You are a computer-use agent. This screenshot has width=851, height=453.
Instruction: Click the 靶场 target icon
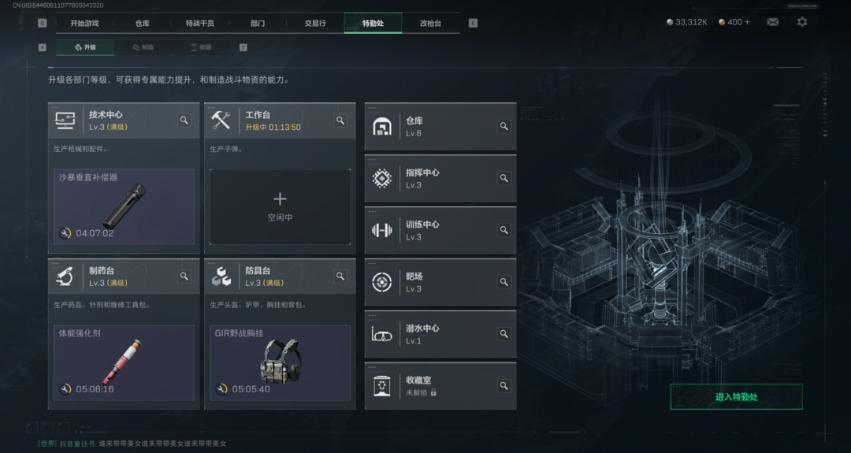(382, 282)
